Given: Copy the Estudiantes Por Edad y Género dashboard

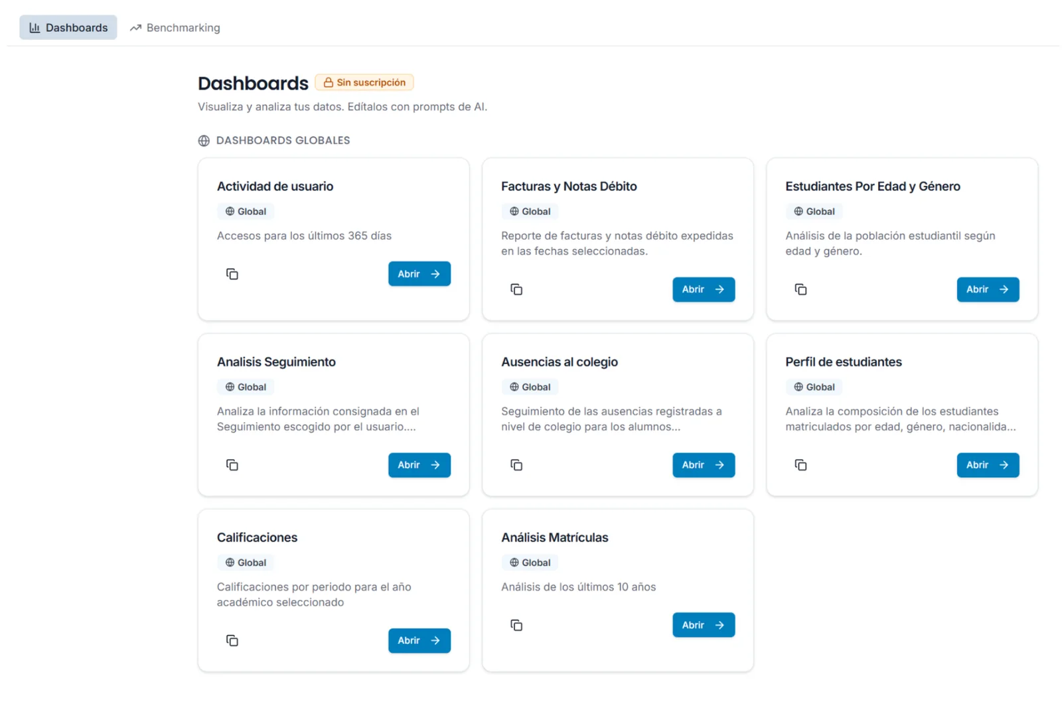Looking at the screenshot, I should (800, 289).
